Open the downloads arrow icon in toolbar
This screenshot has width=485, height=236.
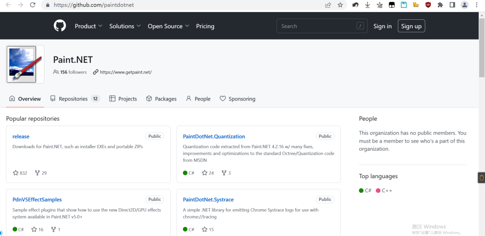[367, 5]
